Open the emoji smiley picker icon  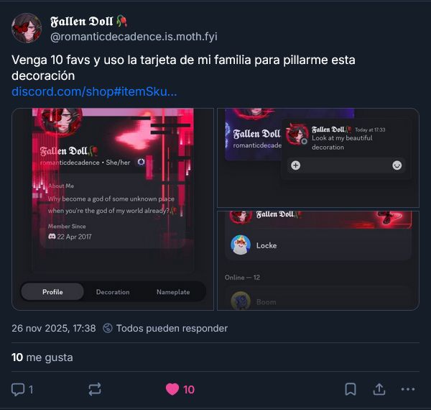(x=397, y=165)
